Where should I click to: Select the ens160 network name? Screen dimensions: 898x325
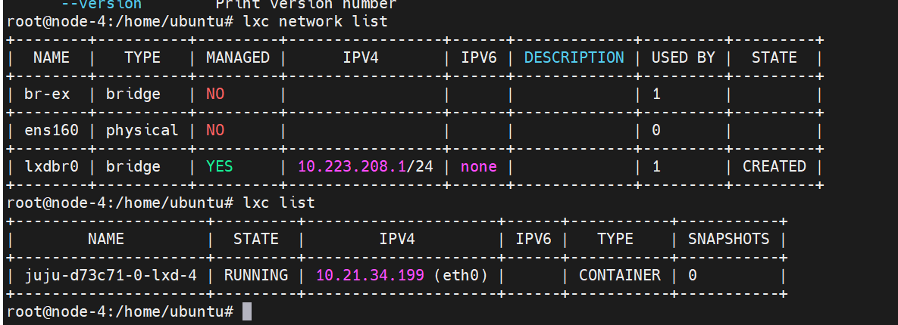pos(51,130)
